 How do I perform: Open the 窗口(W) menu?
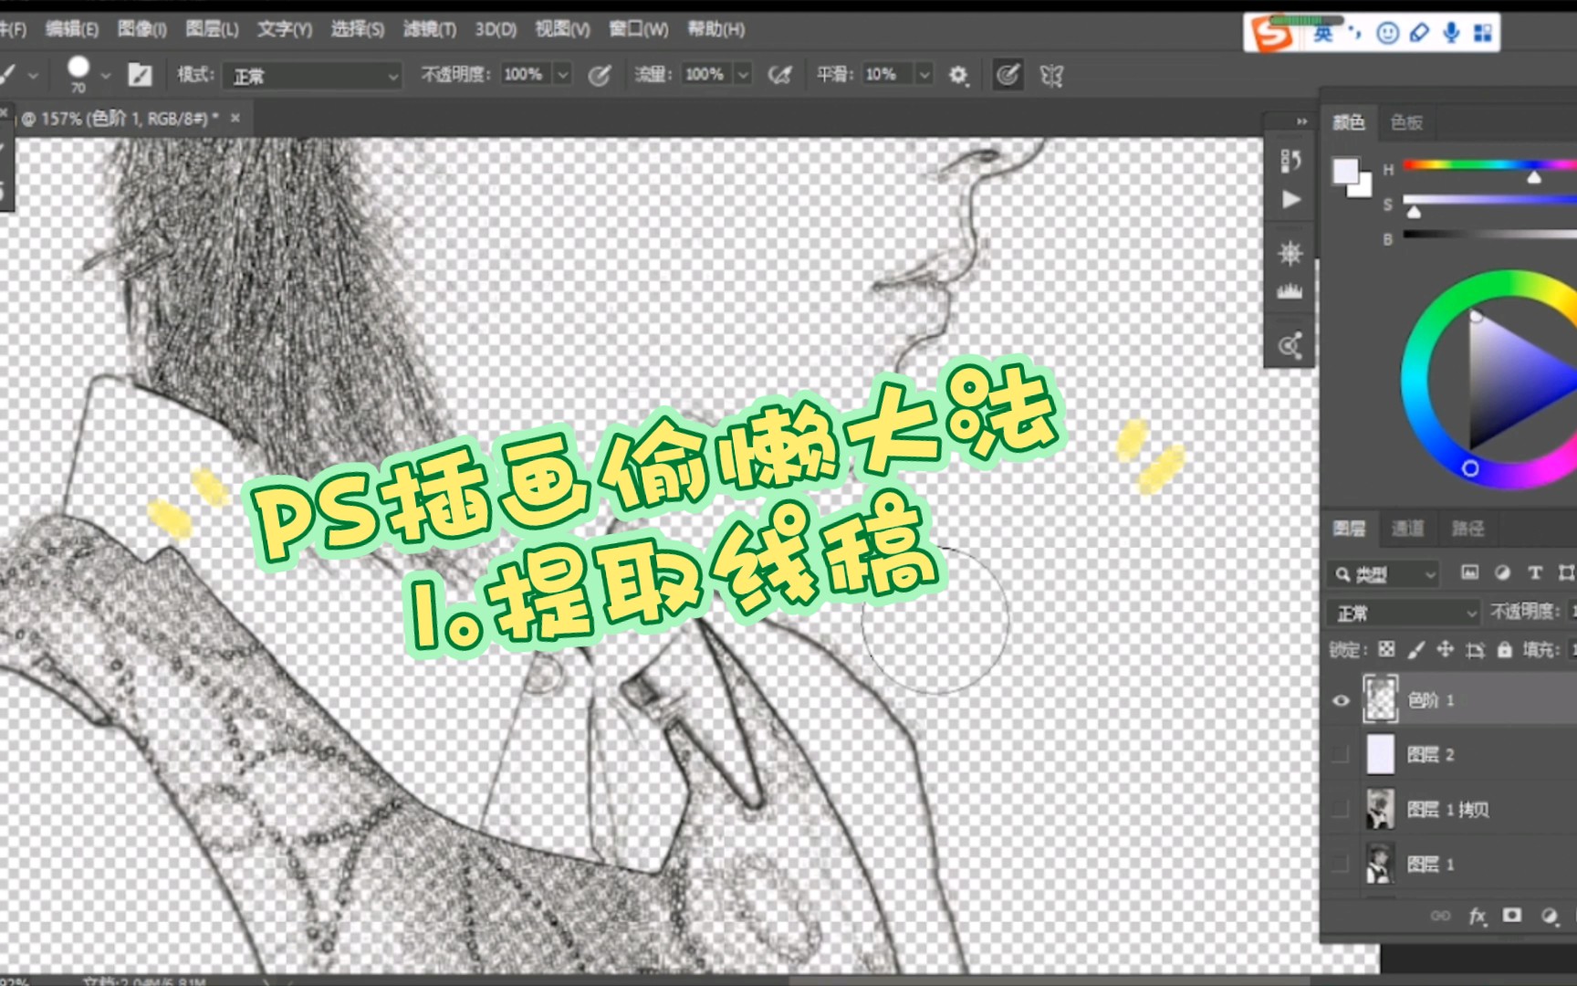[x=639, y=29]
